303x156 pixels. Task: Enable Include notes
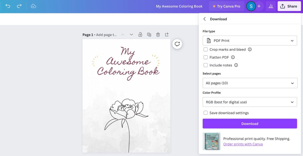coord(206,65)
